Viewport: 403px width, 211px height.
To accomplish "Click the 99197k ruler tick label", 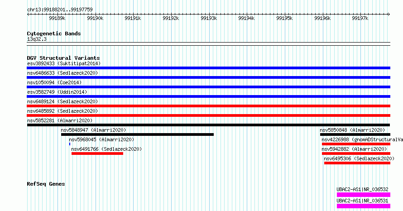I will 360,18.
